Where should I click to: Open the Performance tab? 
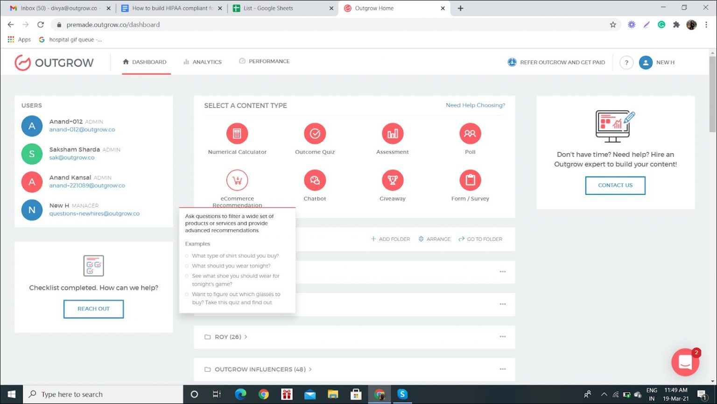click(x=264, y=62)
